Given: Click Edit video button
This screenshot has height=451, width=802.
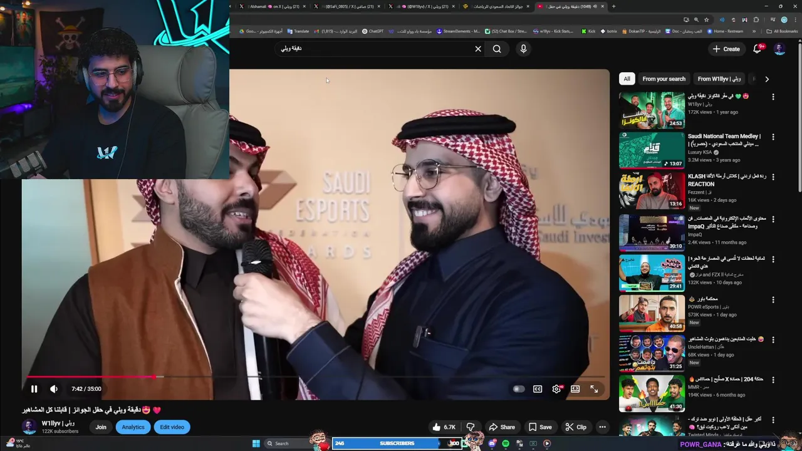Looking at the screenshot, I should pyautogui.click(x=172, y=427).
